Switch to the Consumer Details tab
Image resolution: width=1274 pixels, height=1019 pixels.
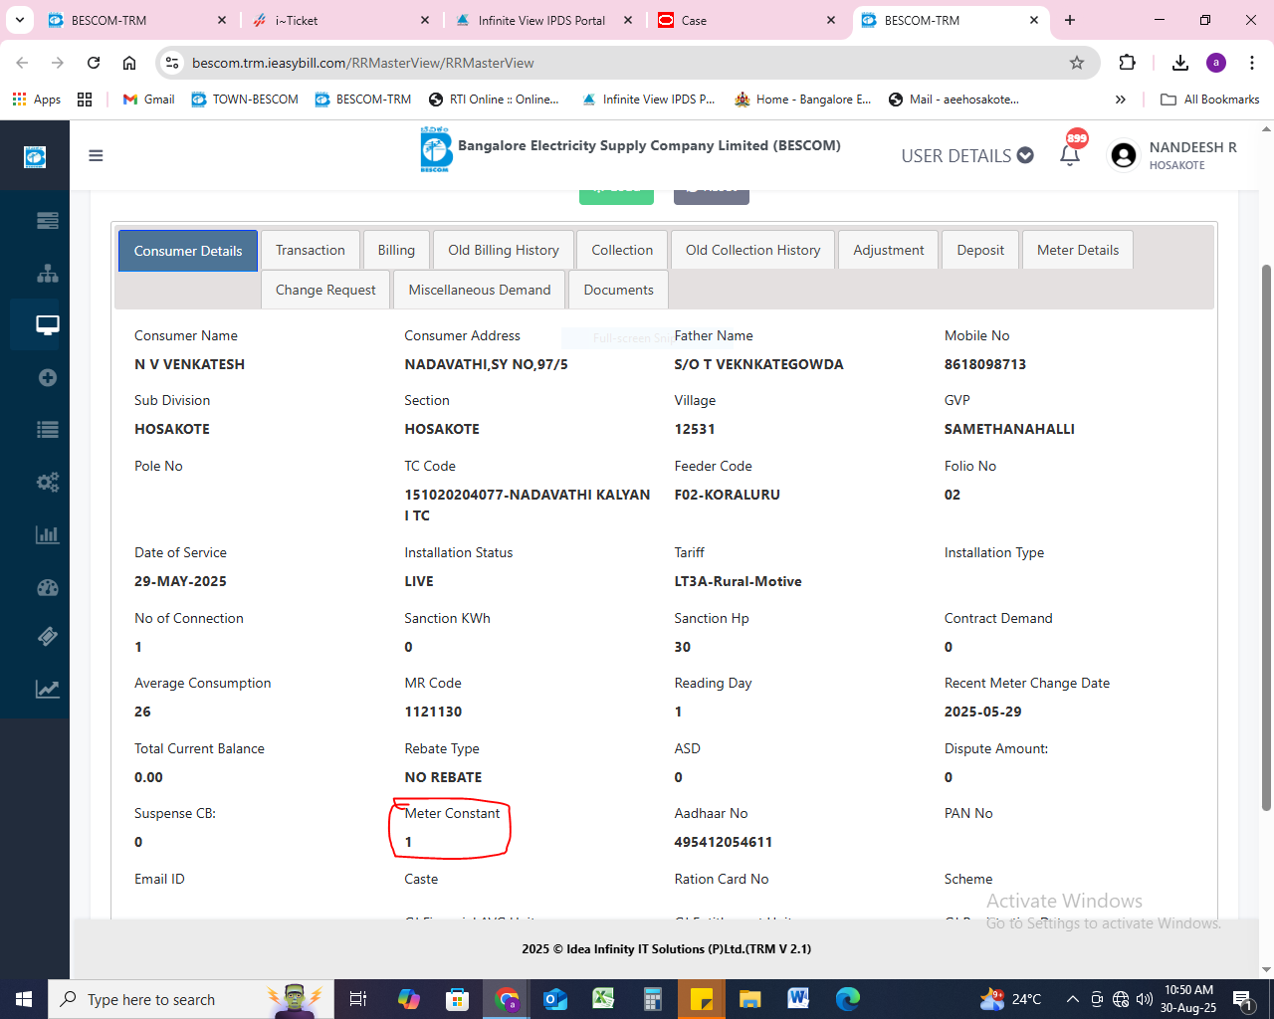pos(188,251)
